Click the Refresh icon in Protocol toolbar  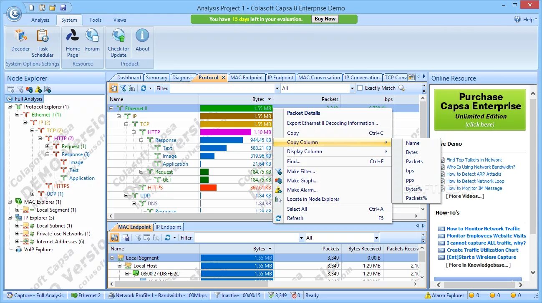point(144,88)
